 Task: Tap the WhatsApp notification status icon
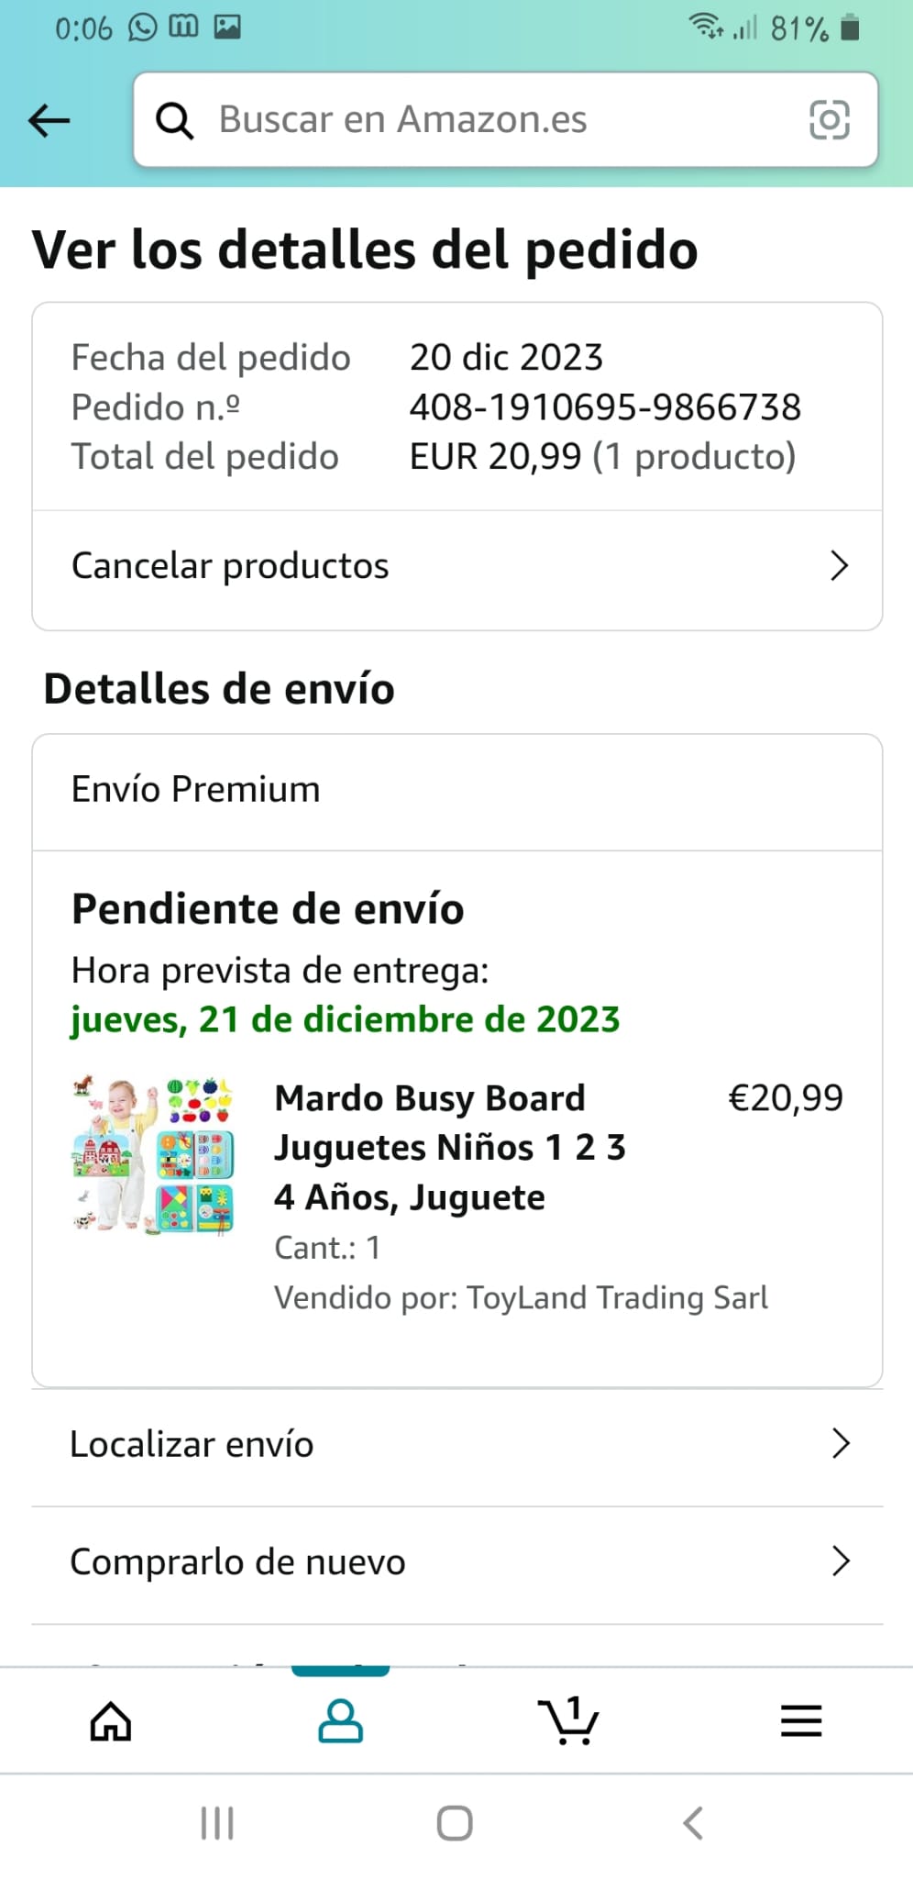tap(143, 28)
